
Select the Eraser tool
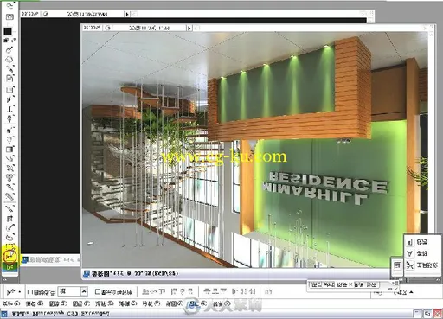10,159
